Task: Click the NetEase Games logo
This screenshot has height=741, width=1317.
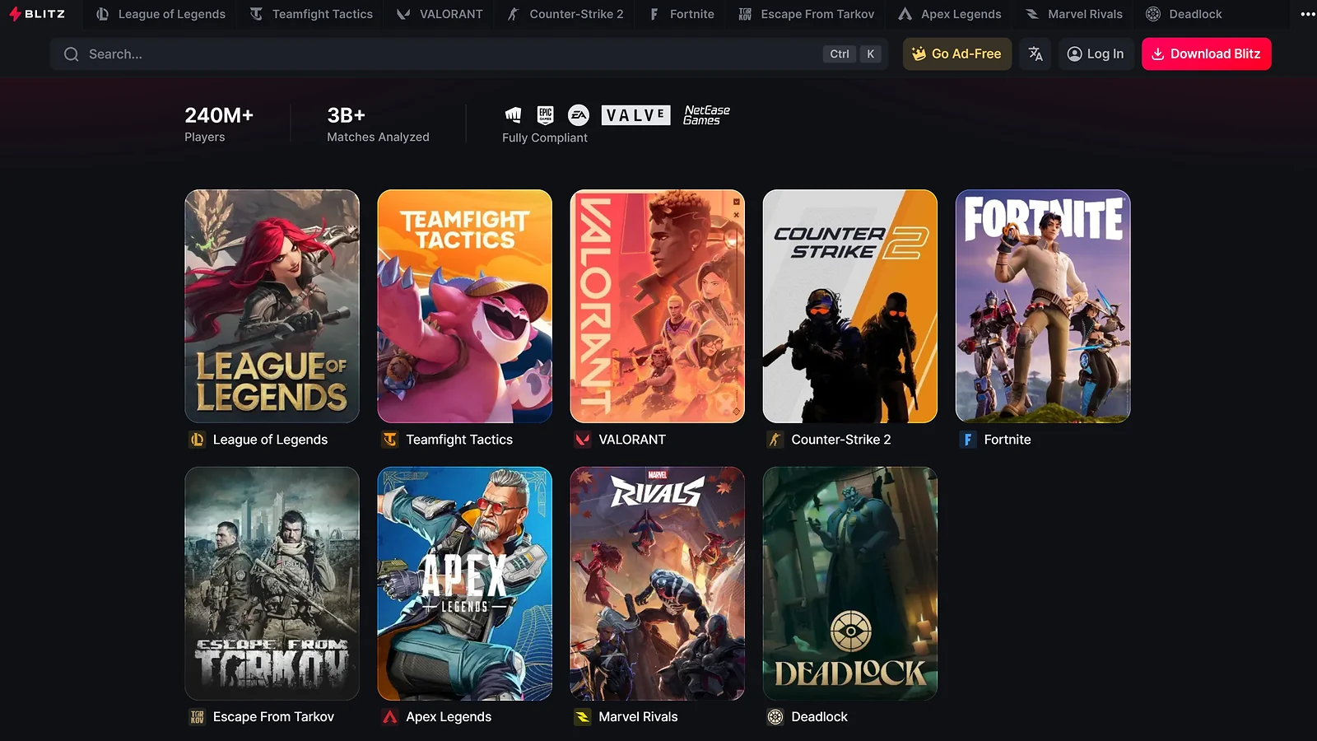Action: 706,115
